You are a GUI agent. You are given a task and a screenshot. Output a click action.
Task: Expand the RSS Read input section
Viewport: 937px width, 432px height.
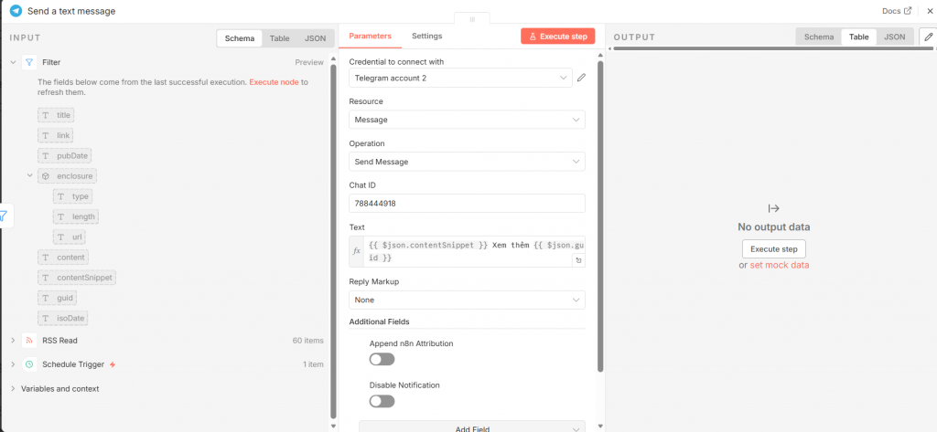coord(13,340)
